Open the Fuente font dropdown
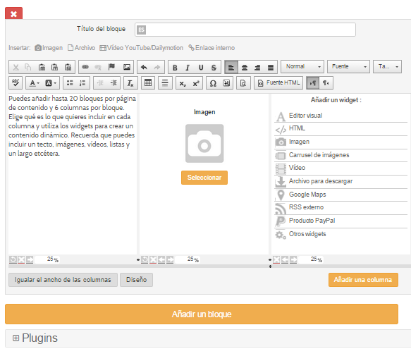 point(348,66)
